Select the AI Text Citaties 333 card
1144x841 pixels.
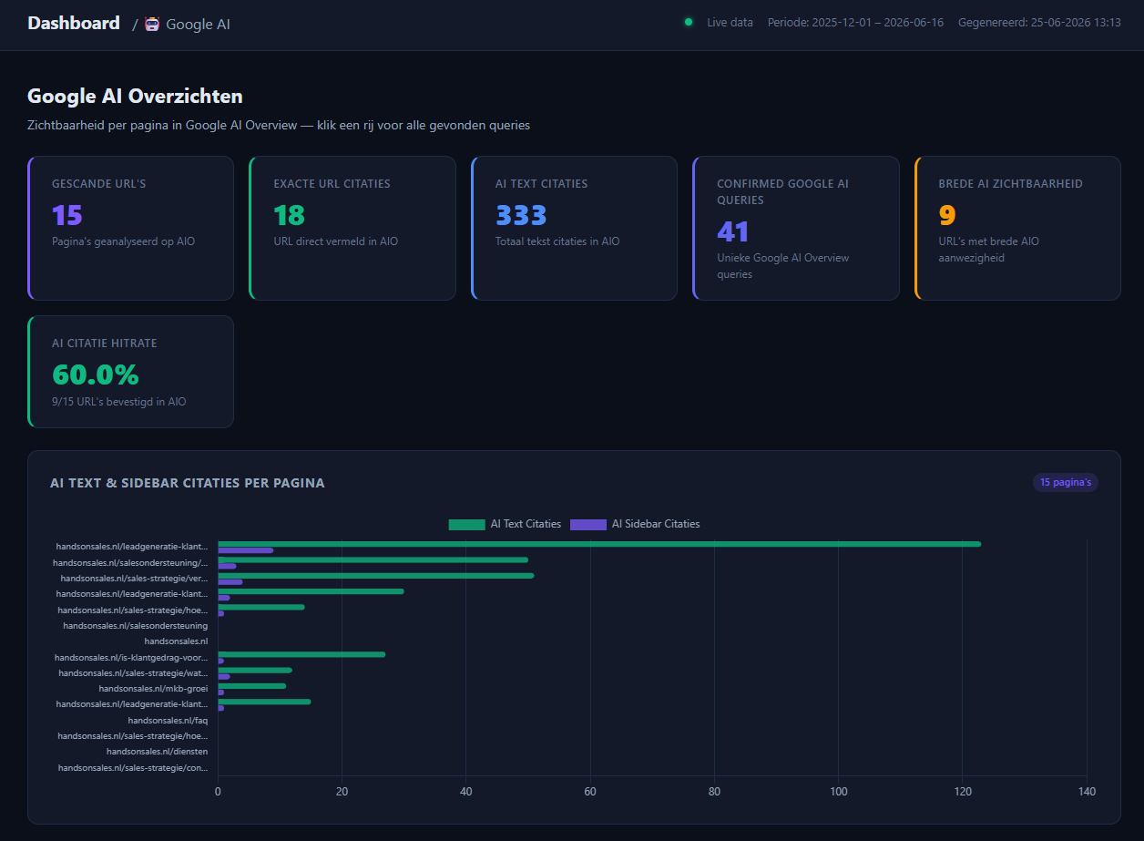click(574, 228)
